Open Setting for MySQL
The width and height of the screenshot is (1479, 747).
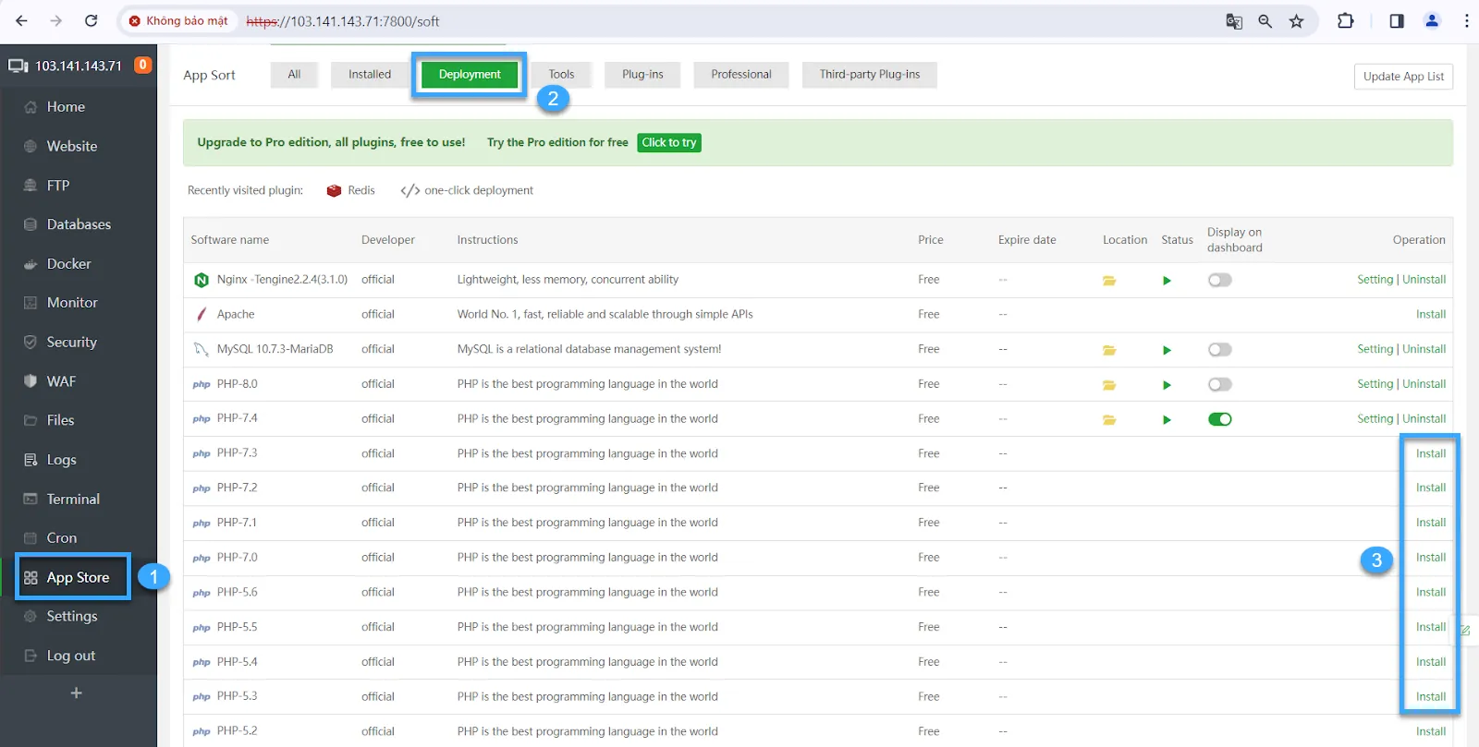1375,349
